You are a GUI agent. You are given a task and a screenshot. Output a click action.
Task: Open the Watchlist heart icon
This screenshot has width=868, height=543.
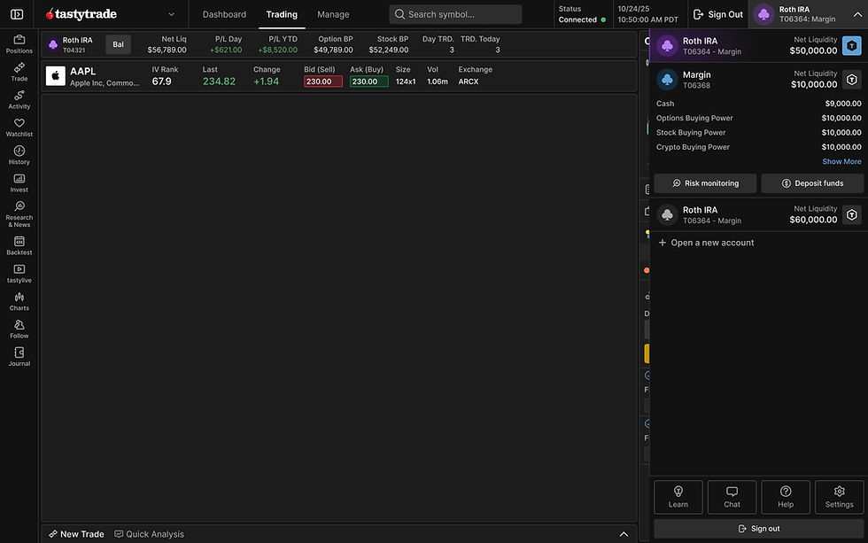pos(19,128)
